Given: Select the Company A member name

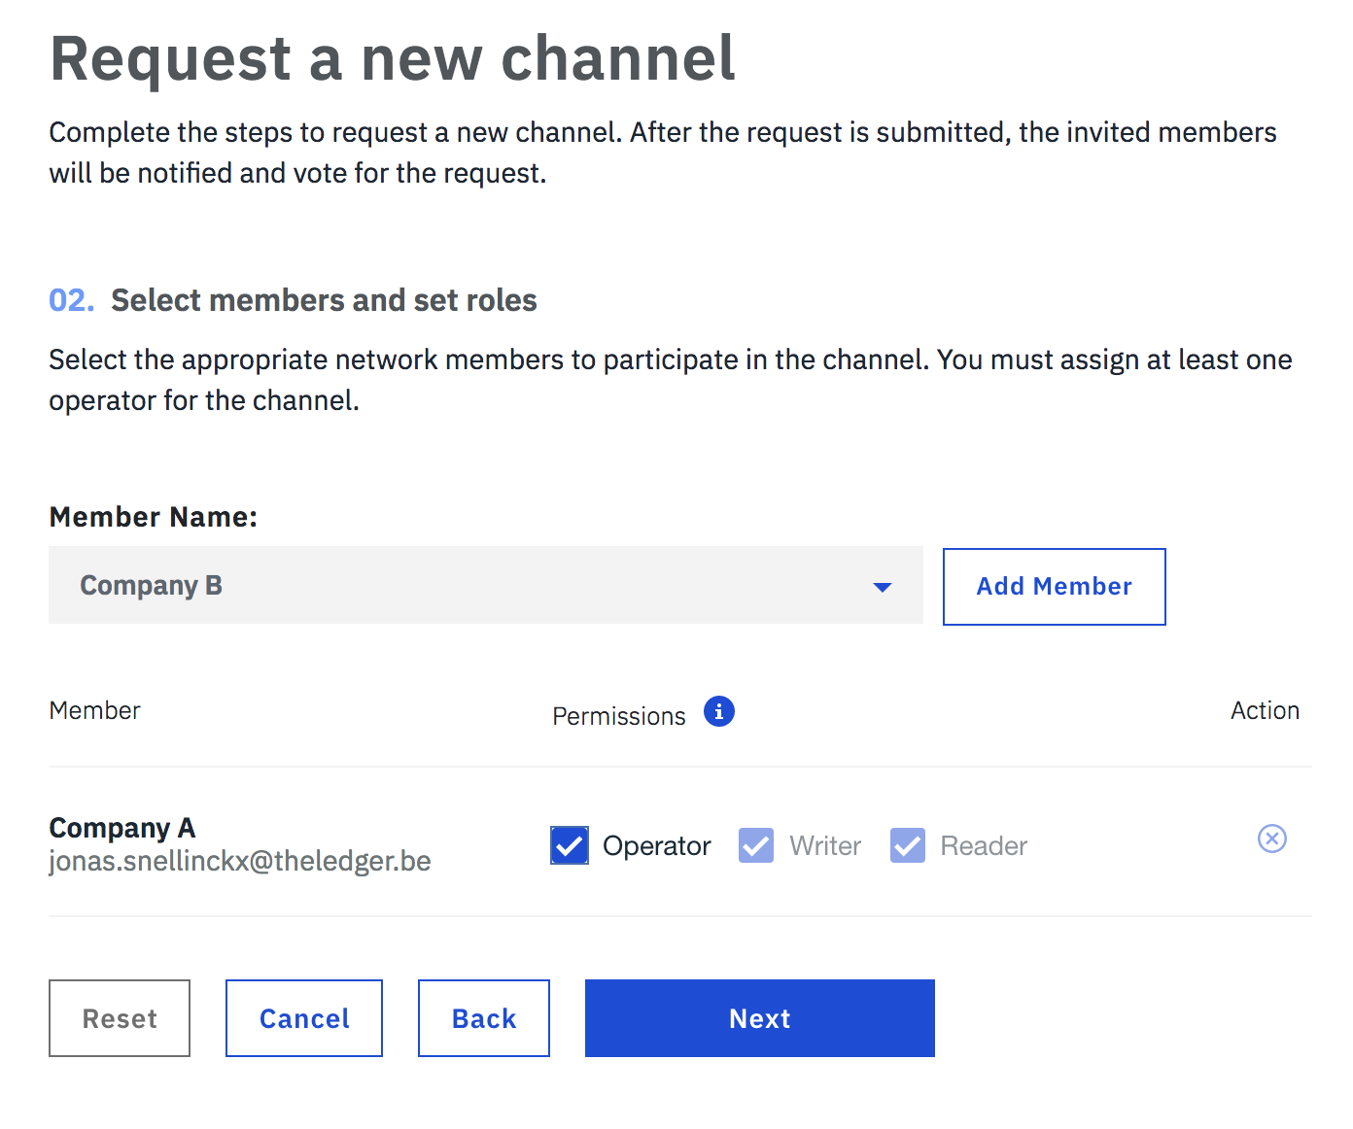Looking at the screenshot, I should [122, 828].
